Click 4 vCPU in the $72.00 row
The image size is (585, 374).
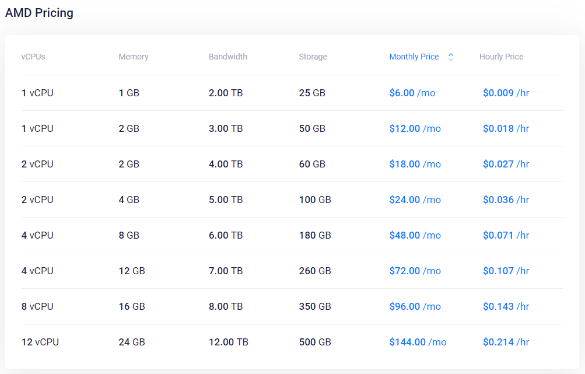(37, 271)
